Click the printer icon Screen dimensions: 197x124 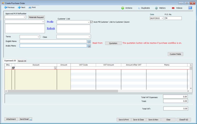[x=30, y=8]
